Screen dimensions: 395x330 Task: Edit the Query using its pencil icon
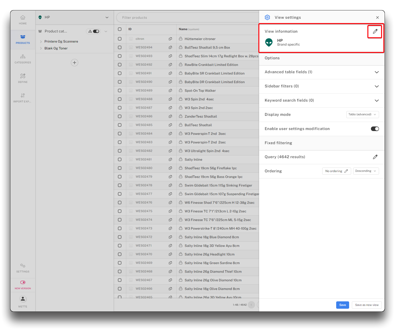click(x=375, y=157)
